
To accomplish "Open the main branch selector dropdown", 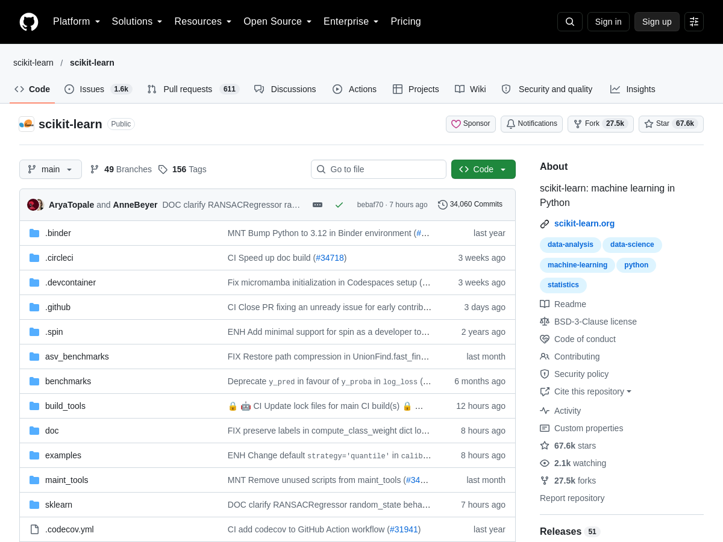I will point(51,169).
